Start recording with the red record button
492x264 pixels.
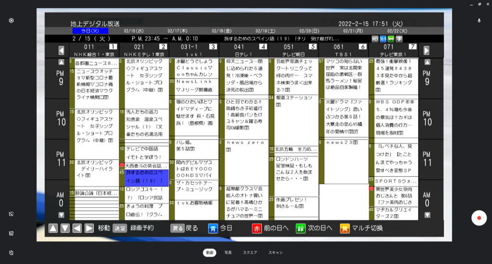pyautogui.click(x=479, y=218)
